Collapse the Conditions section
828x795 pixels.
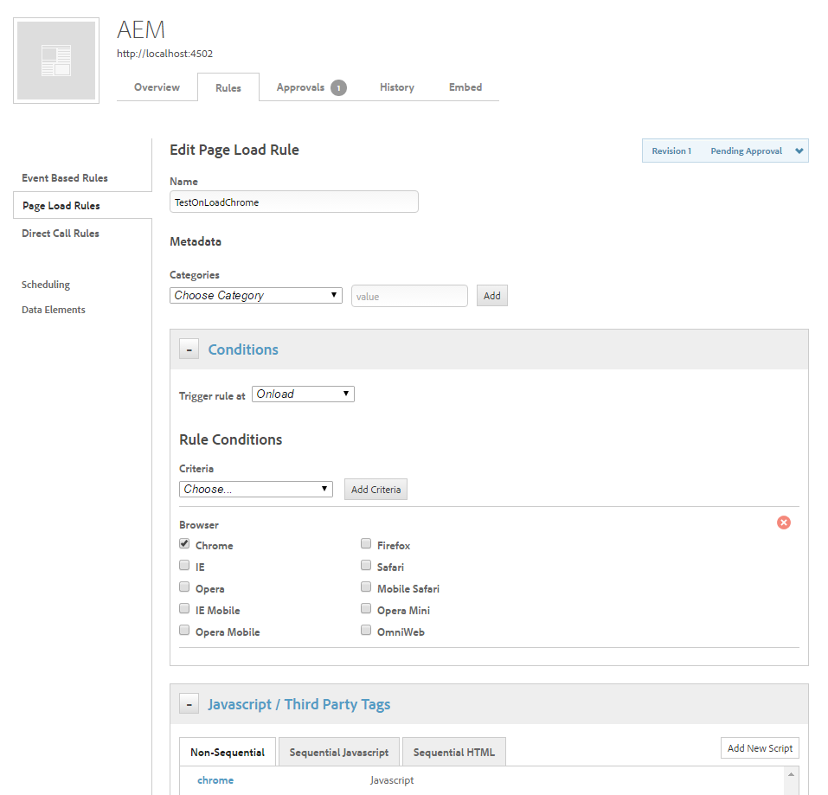(x=189, y=349)
